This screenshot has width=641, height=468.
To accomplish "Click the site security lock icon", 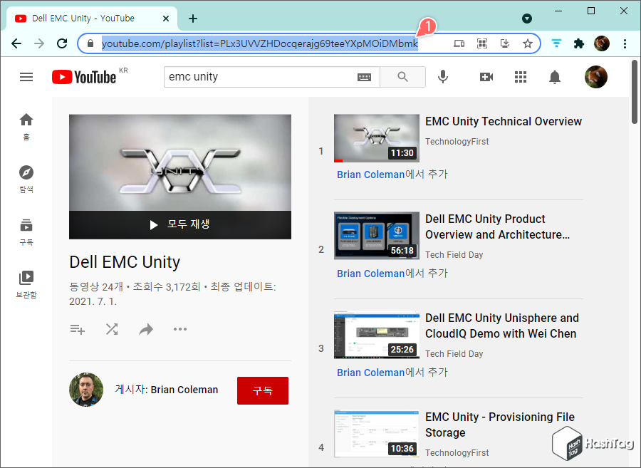I will (90, 43).
